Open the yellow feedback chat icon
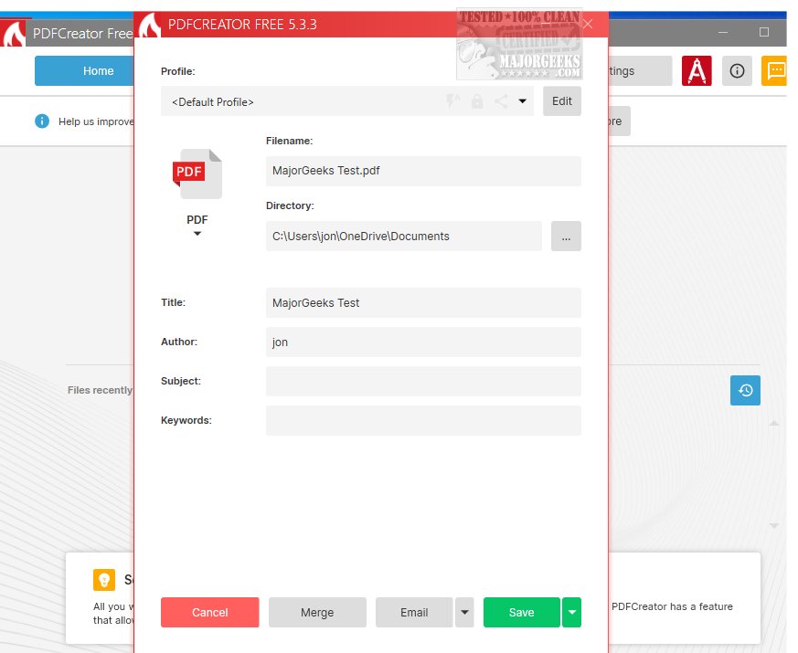This screenshot has width=798, height=653. [x=774, y=70]
